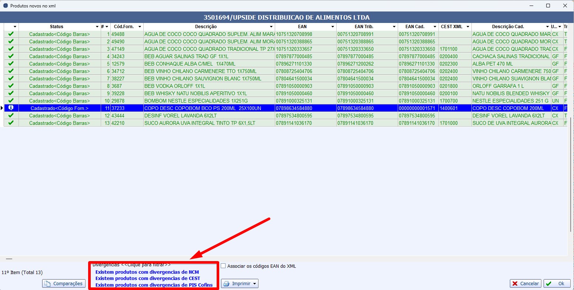Image resolution: width=574 pixels, height=290 pixels.
Task: Confirm with the Ok button
Action: (557, 284)
